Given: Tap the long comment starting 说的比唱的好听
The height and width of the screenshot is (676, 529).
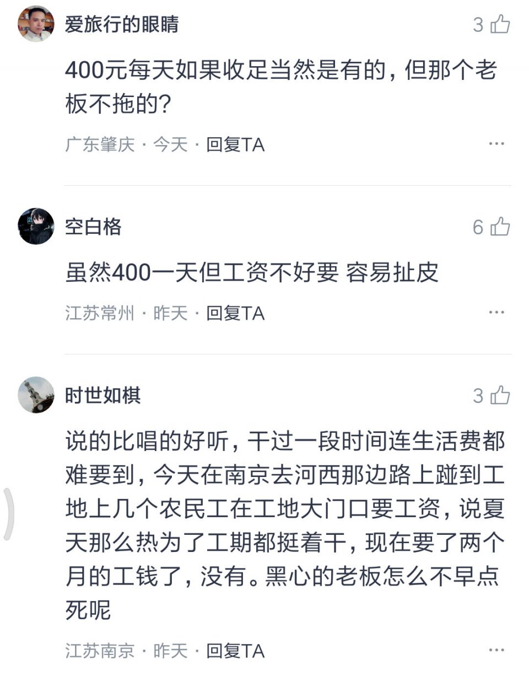Looking at the screenshot, I should (284, 525).
